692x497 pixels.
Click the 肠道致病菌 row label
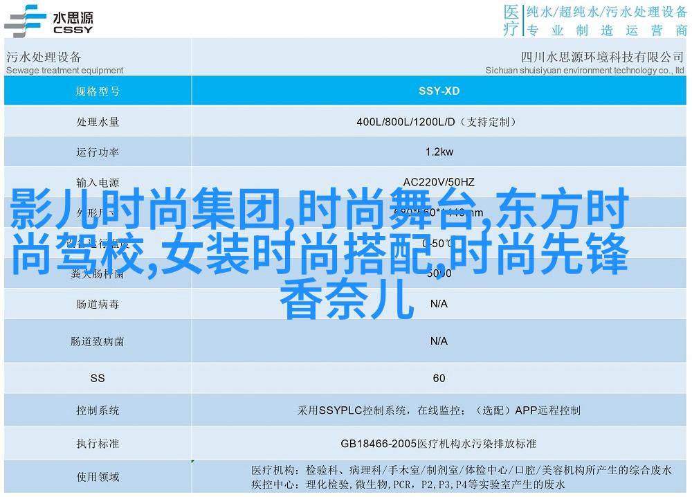[x=98, y=341]
